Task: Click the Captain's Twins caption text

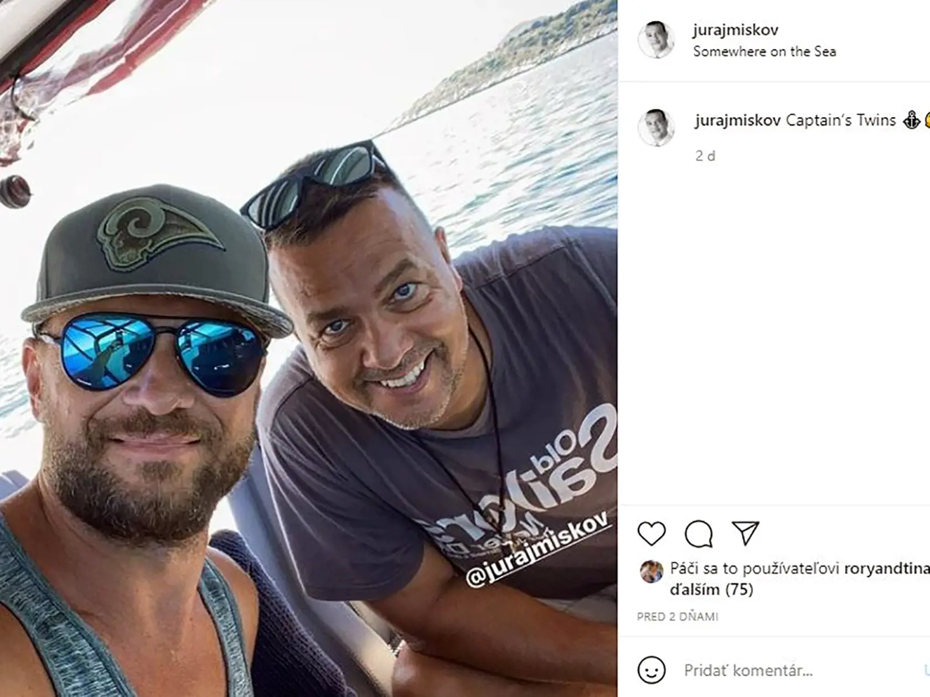Action: 841,120
